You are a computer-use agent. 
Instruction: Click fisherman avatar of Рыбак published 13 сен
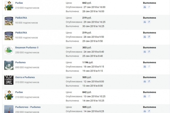9,95
